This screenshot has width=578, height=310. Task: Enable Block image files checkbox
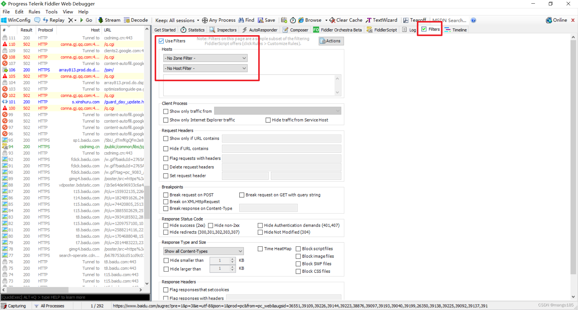298,256
